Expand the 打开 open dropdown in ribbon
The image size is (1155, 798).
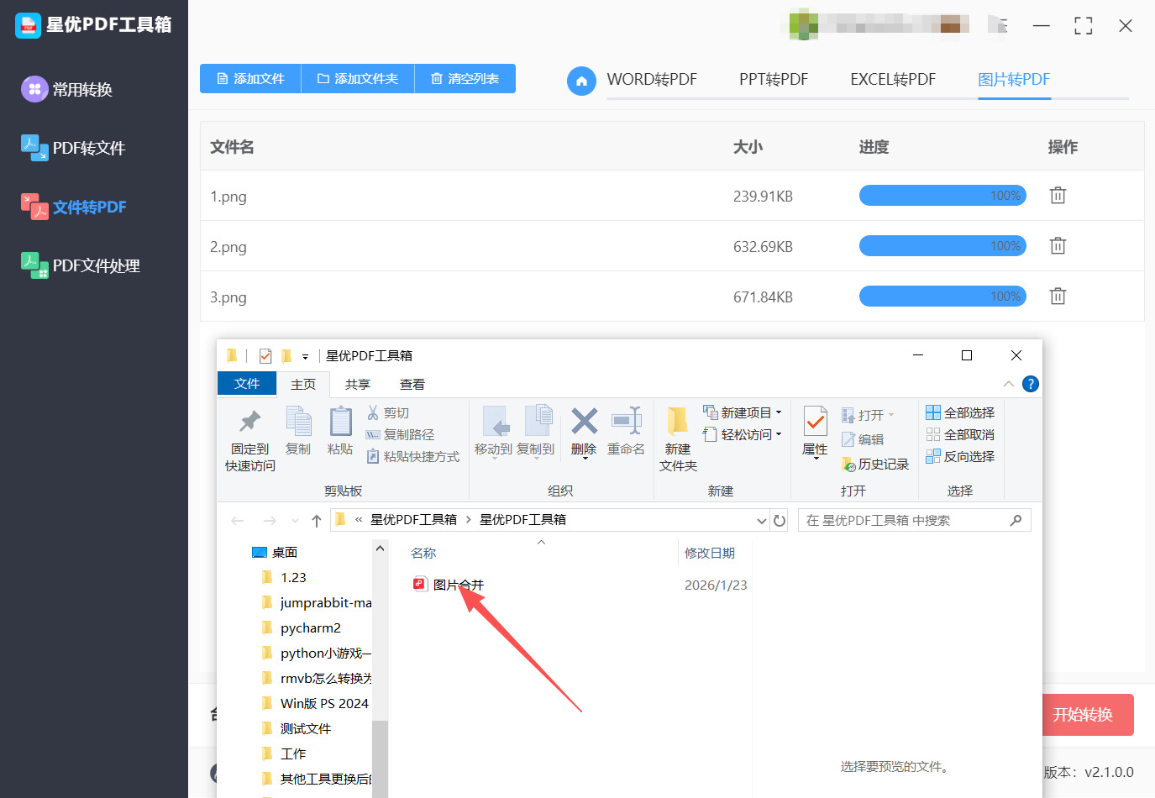pyautogui.click(x=869, y=415)
